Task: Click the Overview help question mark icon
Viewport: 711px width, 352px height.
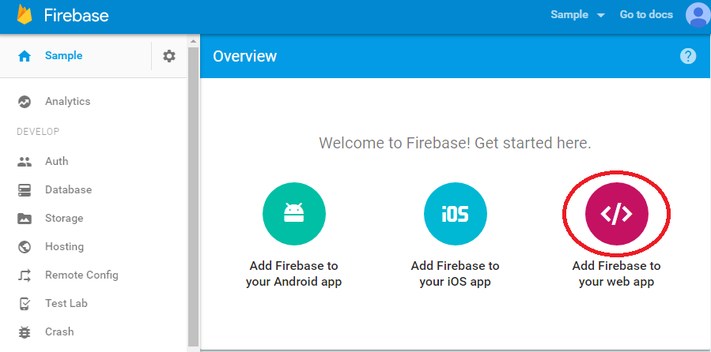Action: [688, 56]
